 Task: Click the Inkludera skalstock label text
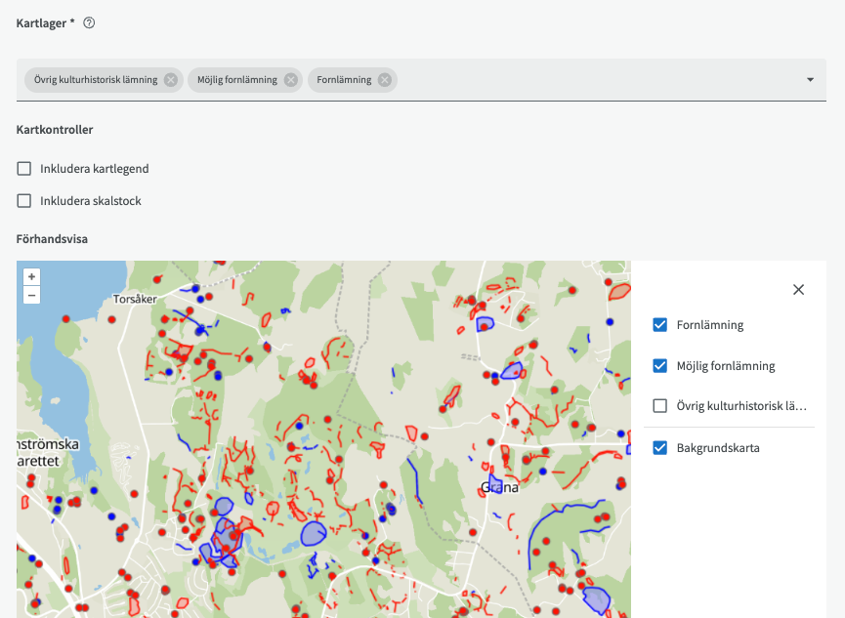(x=91, y=201)
